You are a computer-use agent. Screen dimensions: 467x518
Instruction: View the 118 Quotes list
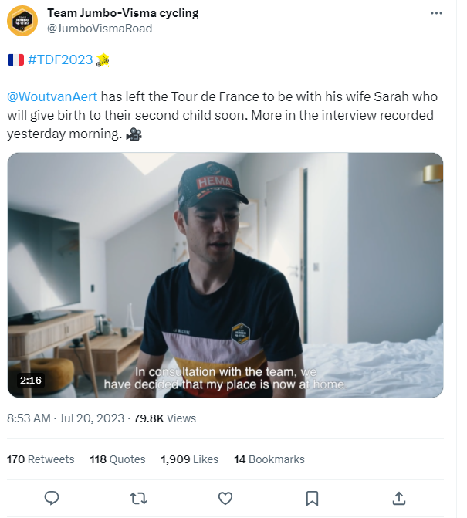[x=117, y=459]
